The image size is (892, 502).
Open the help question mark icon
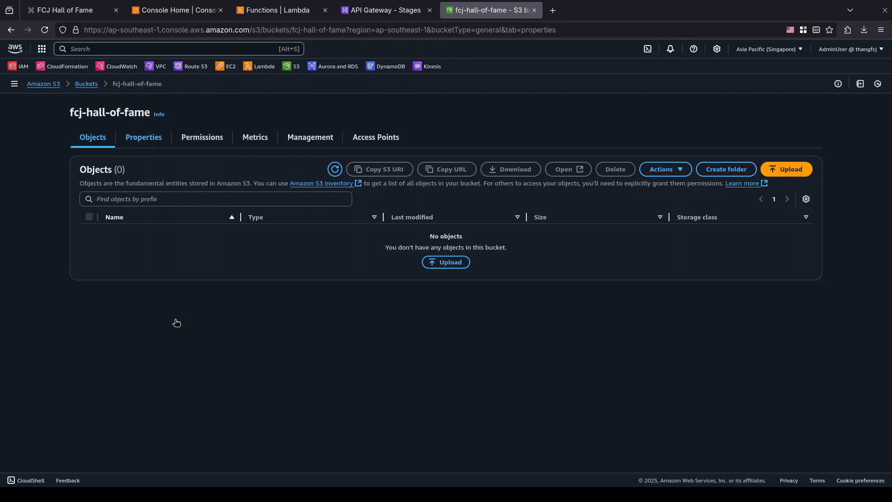[694, 49]
